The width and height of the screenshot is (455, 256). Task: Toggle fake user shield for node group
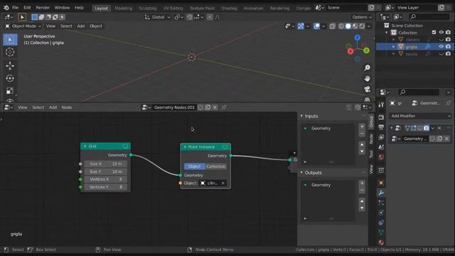tap(200, 107)
